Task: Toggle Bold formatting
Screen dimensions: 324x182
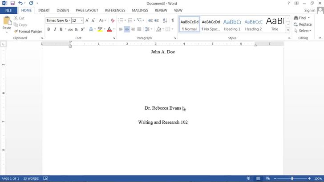Action: click(49, 29)
